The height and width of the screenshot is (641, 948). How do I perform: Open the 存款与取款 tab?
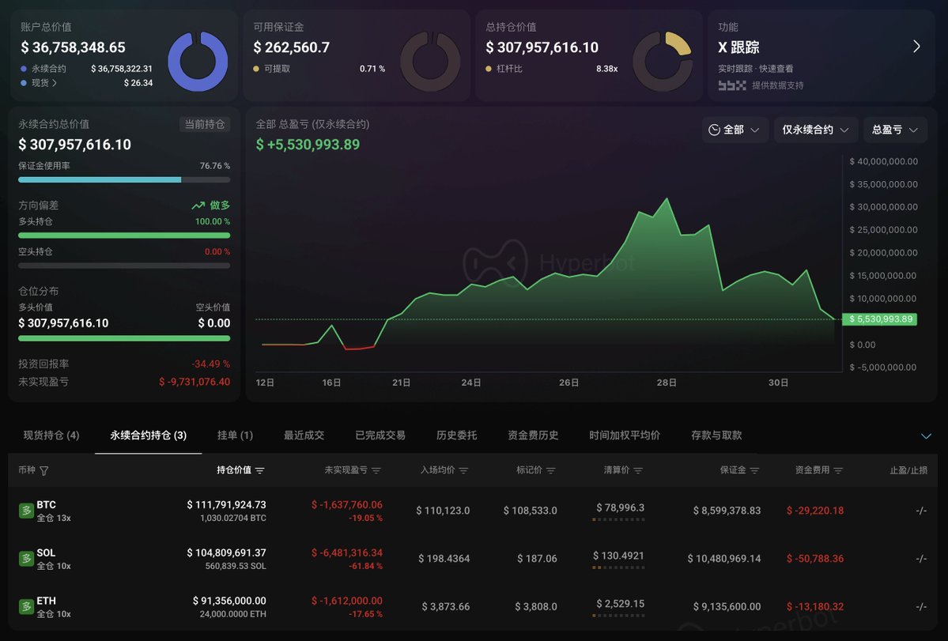coord(716,435)
